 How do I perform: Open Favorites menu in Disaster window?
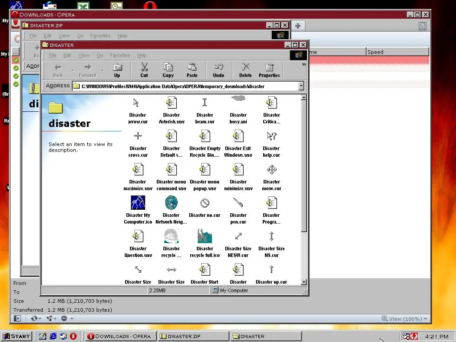tap(120, 55)
